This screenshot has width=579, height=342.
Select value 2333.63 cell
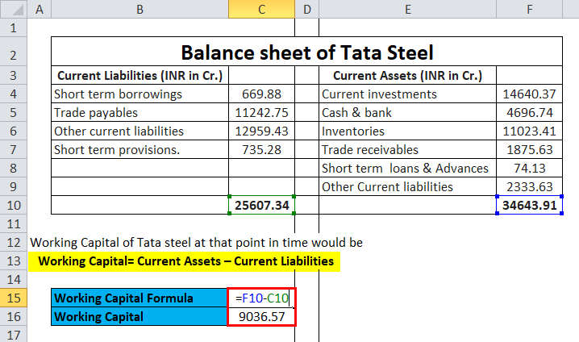click(x=530, y=186)
